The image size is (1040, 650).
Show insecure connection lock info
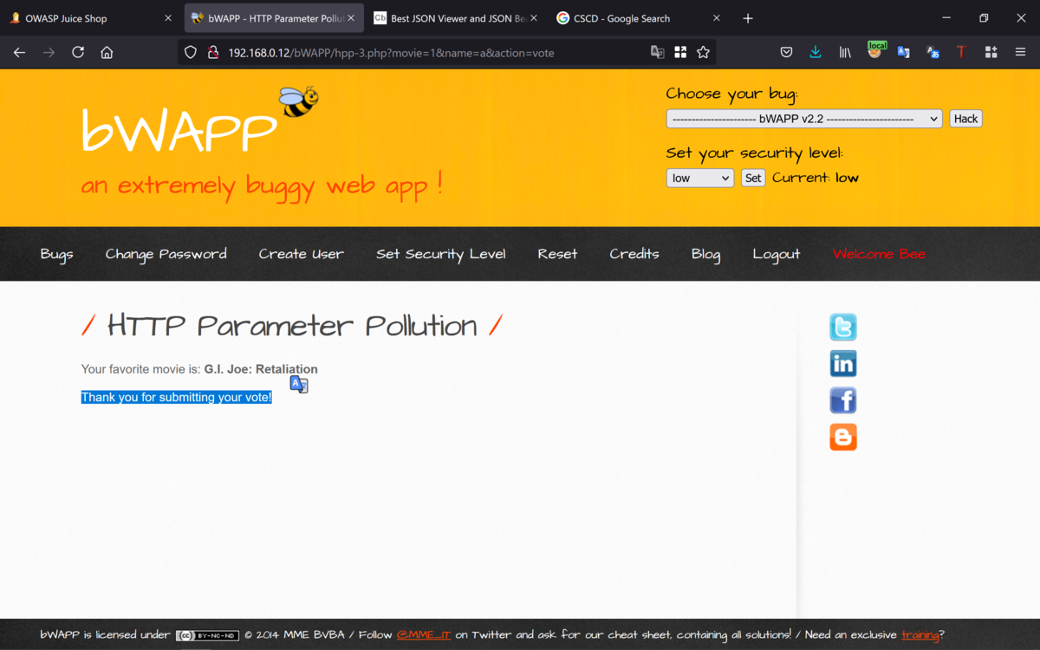pyautogui.click(x=212, y=53)
